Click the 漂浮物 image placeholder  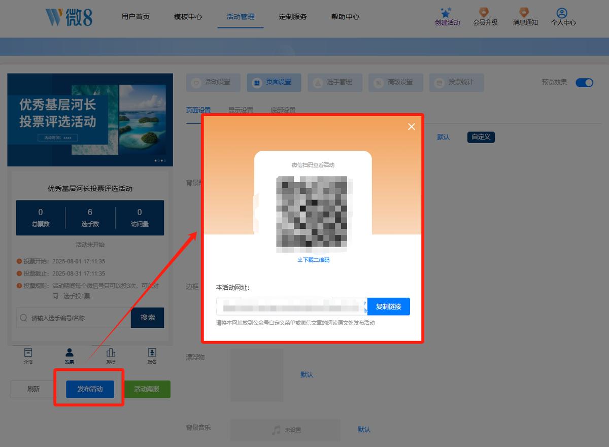(257, 375)
